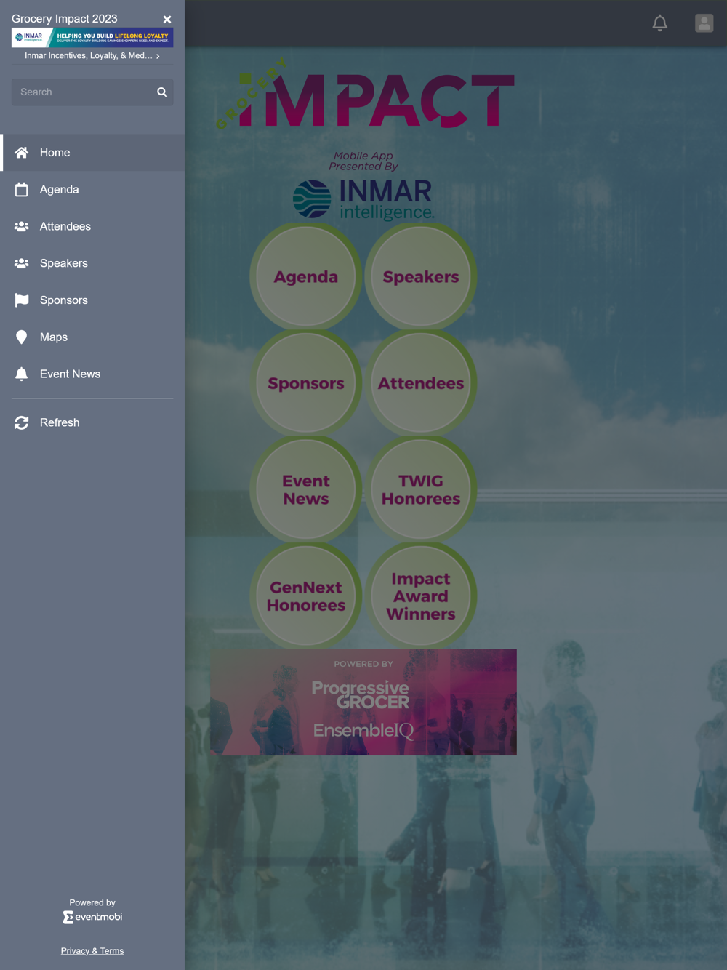
Task: Click the "Powered by" sidebar text
Action: (92, 903)
